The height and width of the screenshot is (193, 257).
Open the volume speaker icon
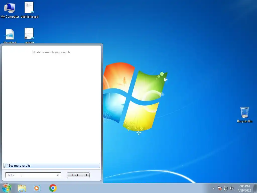click(231, 188)
